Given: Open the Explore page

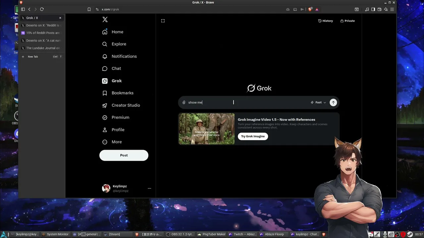Looking at the screenshot, I should (114, 44).
